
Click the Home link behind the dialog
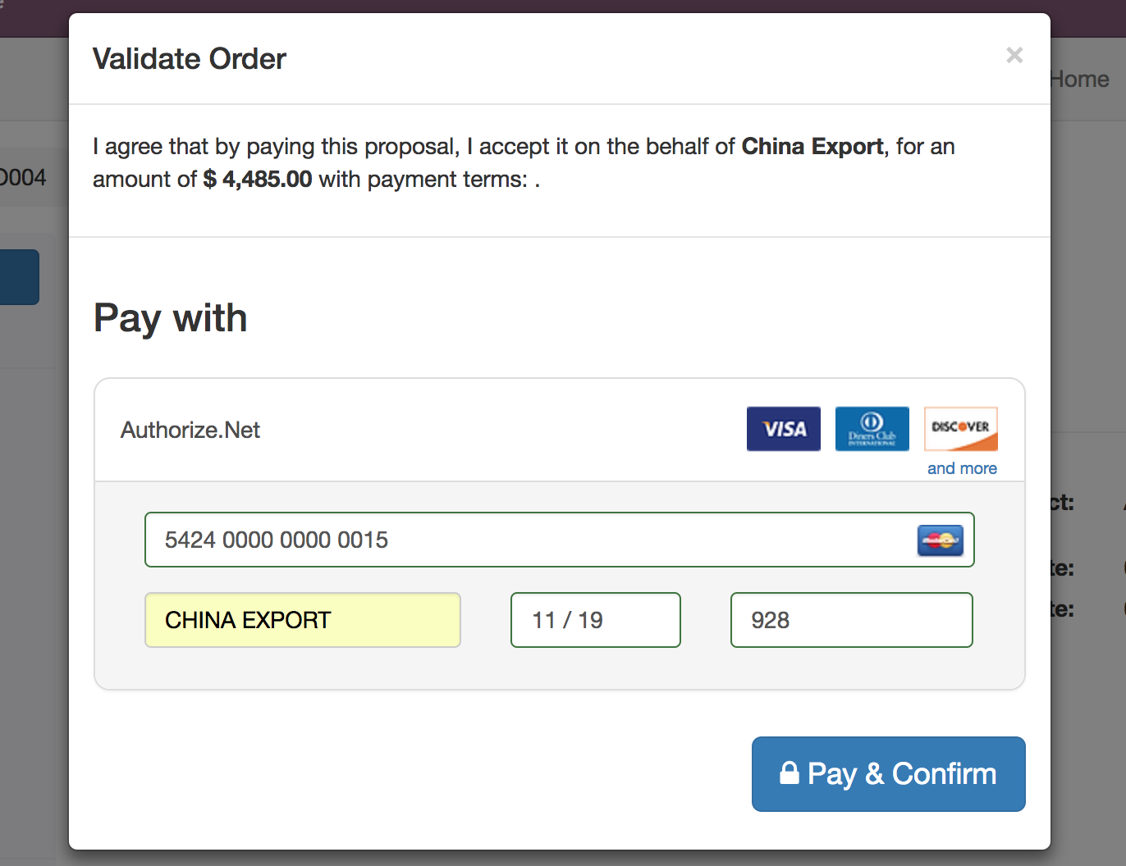[x=1080, y=80]
